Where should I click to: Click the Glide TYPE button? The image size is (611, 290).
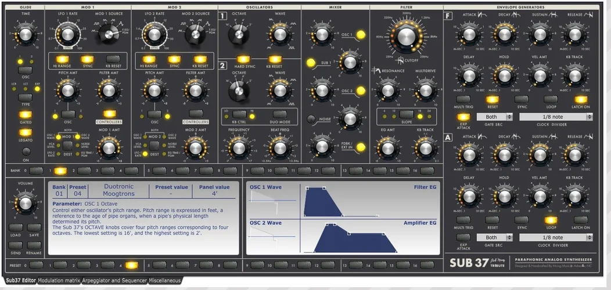tap(26, 97)
